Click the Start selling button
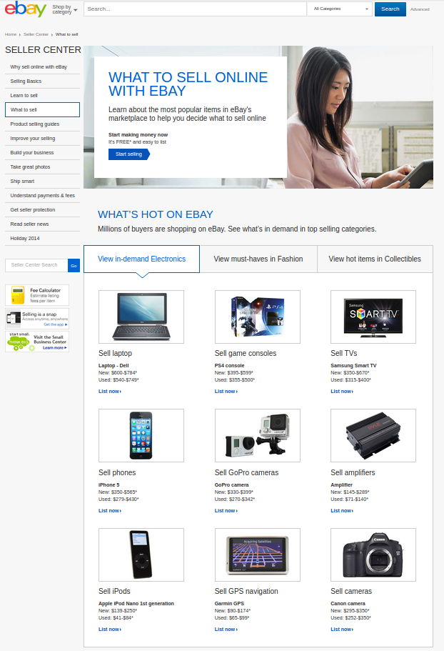The image size is (444, 651). point(129,154)
